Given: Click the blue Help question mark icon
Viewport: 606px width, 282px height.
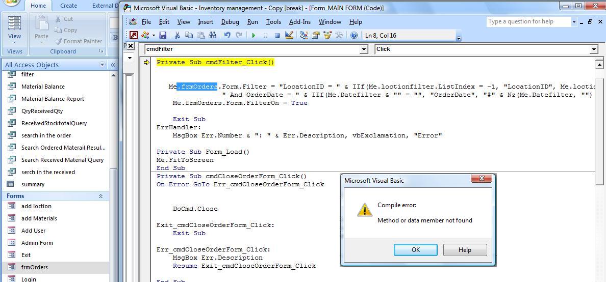Looking at the screenshot, I should click(x=354, y=36).
